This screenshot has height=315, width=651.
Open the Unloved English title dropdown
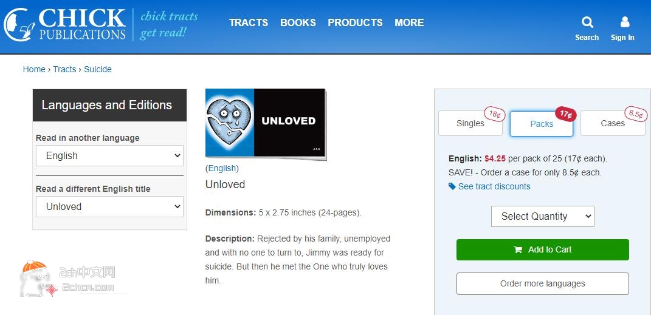tap(109, 206)
